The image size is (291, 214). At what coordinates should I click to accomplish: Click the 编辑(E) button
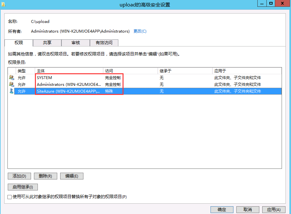tap(72, 176)
